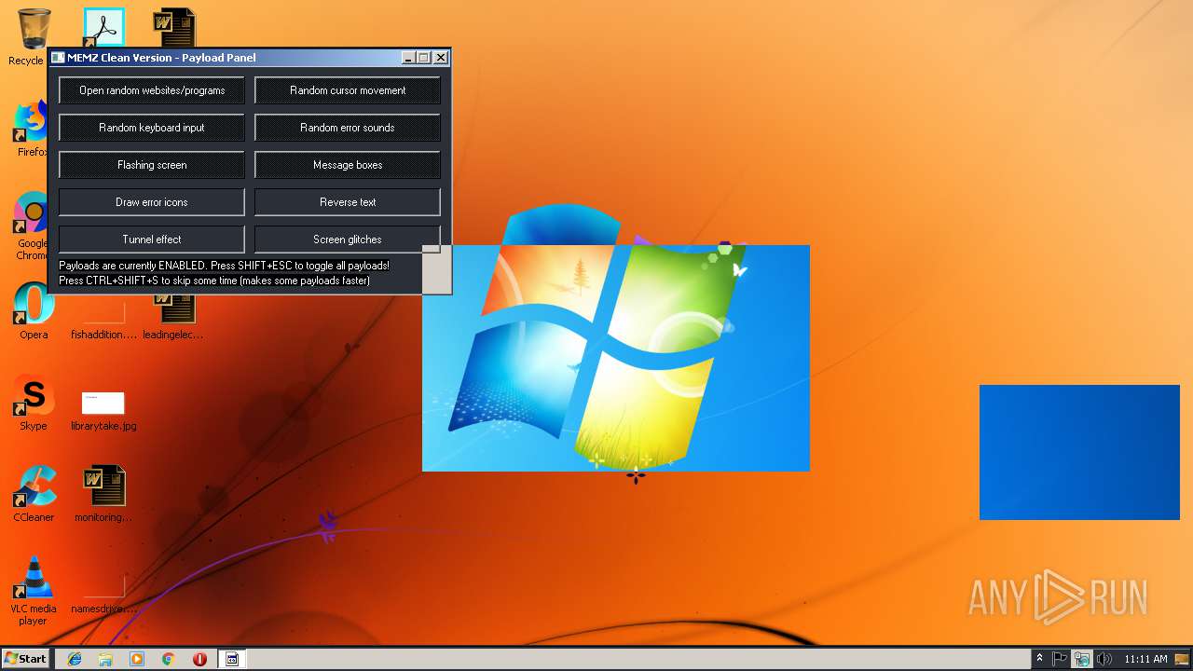Toggle the 'Random cursor movement' payload
This screenshot has height=671, width=1193.
(x=348, y=90)
